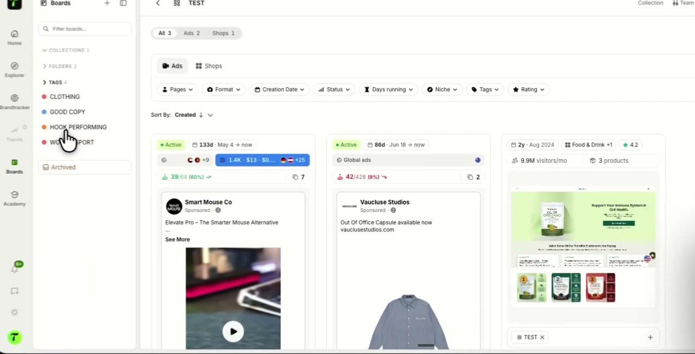Add a new board with plus icon
The height and width of the screenshot is (354, 695).
pyautogui.click(x=107, y=3)
